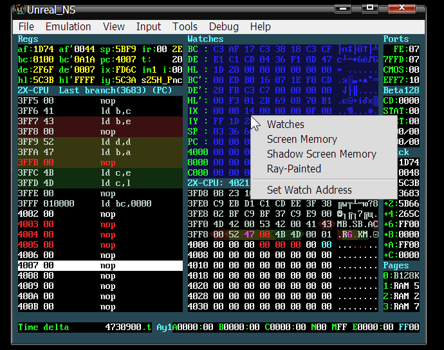Click the ix:FD6C register
444x350 pixels.
click(x=118, y=69)
